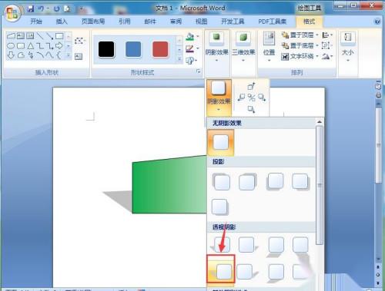Select 投影 style with top-right shadow
The height and width of the screenshot is (291, 385).
pyautogui.click(x=247, y=182)
